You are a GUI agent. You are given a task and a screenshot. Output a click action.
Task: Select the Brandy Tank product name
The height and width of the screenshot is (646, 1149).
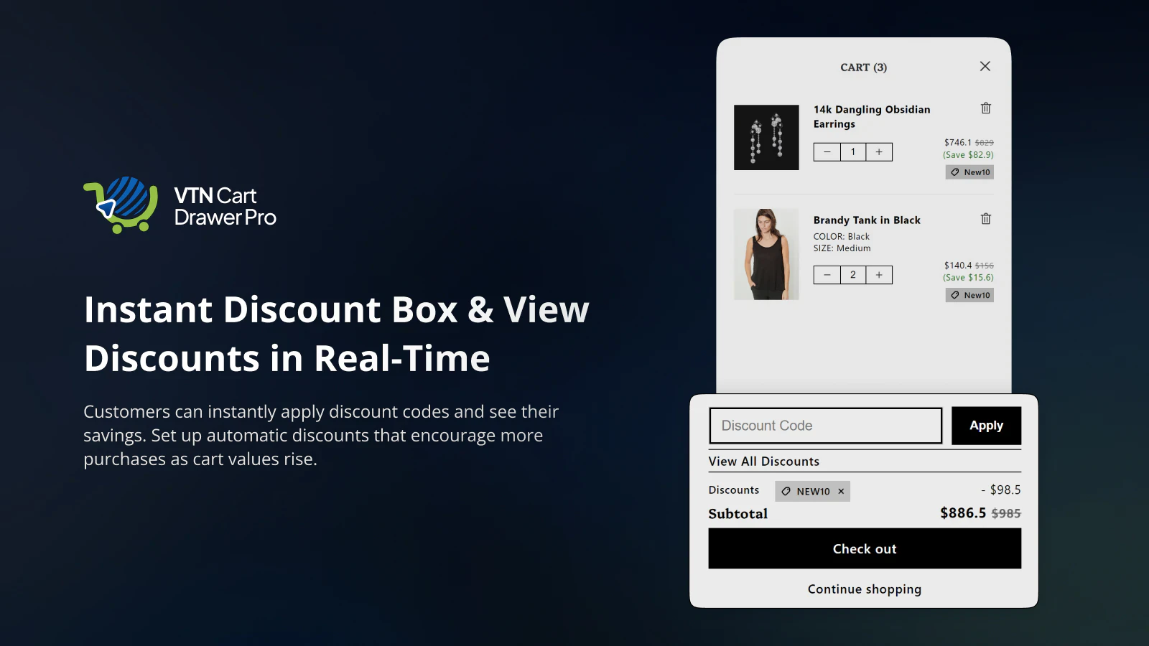867,220
